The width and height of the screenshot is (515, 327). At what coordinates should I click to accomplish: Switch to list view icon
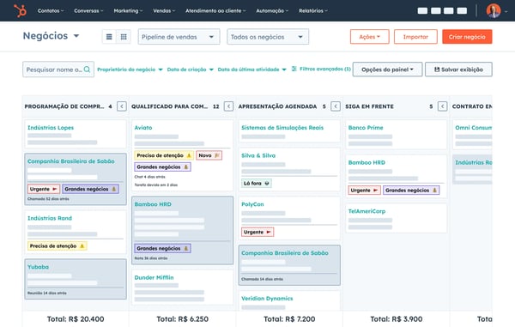[109, 37]
